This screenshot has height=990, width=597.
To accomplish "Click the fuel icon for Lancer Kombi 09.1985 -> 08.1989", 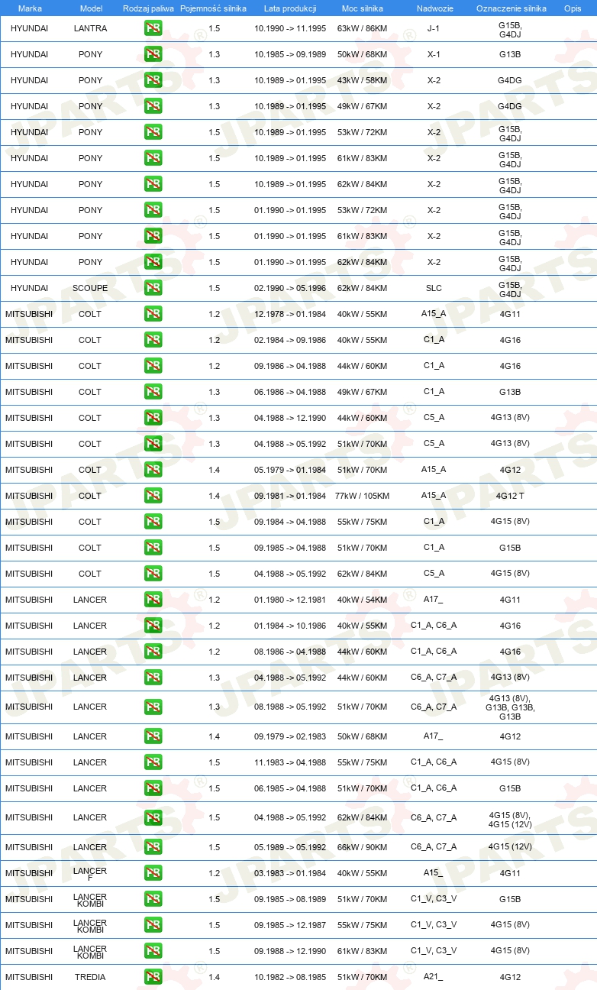I will [153, 900].
